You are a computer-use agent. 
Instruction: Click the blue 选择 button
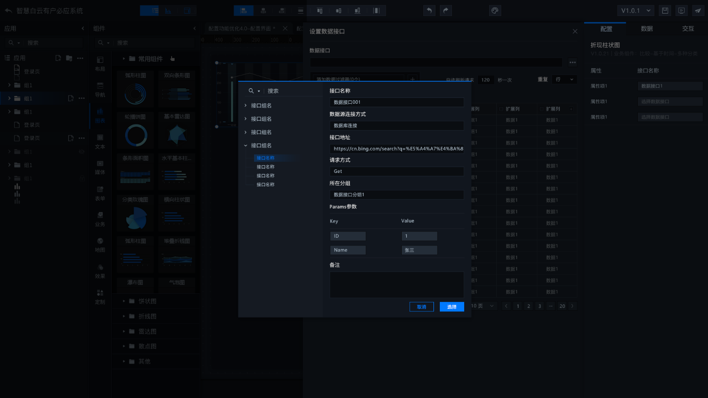(452, 307)
